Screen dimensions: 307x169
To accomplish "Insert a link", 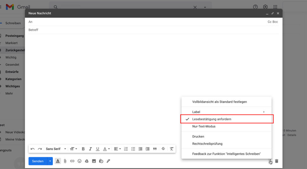I will click(x=72, y=161).
